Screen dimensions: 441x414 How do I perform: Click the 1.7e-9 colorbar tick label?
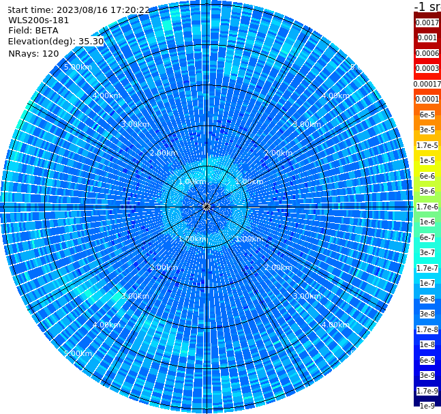(x=427, y=391)
